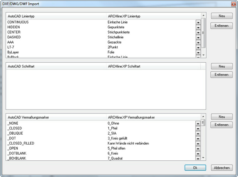The width and height of the screenshot is (238, 177).
Task: Click Neu button beside Linientyp list
Action: coord(222,16)
